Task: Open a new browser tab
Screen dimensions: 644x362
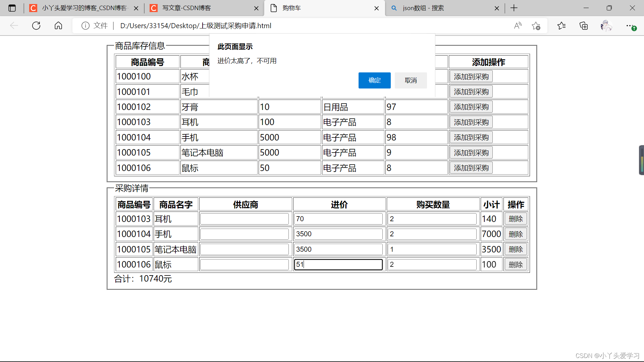Action: coord(514,8)
